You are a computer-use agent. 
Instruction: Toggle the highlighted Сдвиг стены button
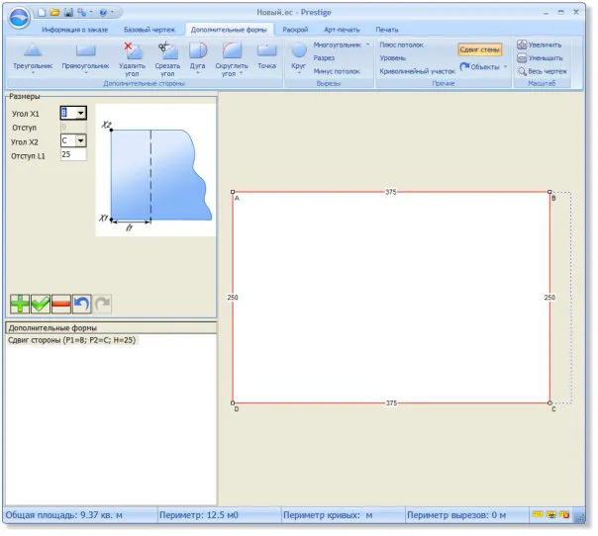point(480,49)
